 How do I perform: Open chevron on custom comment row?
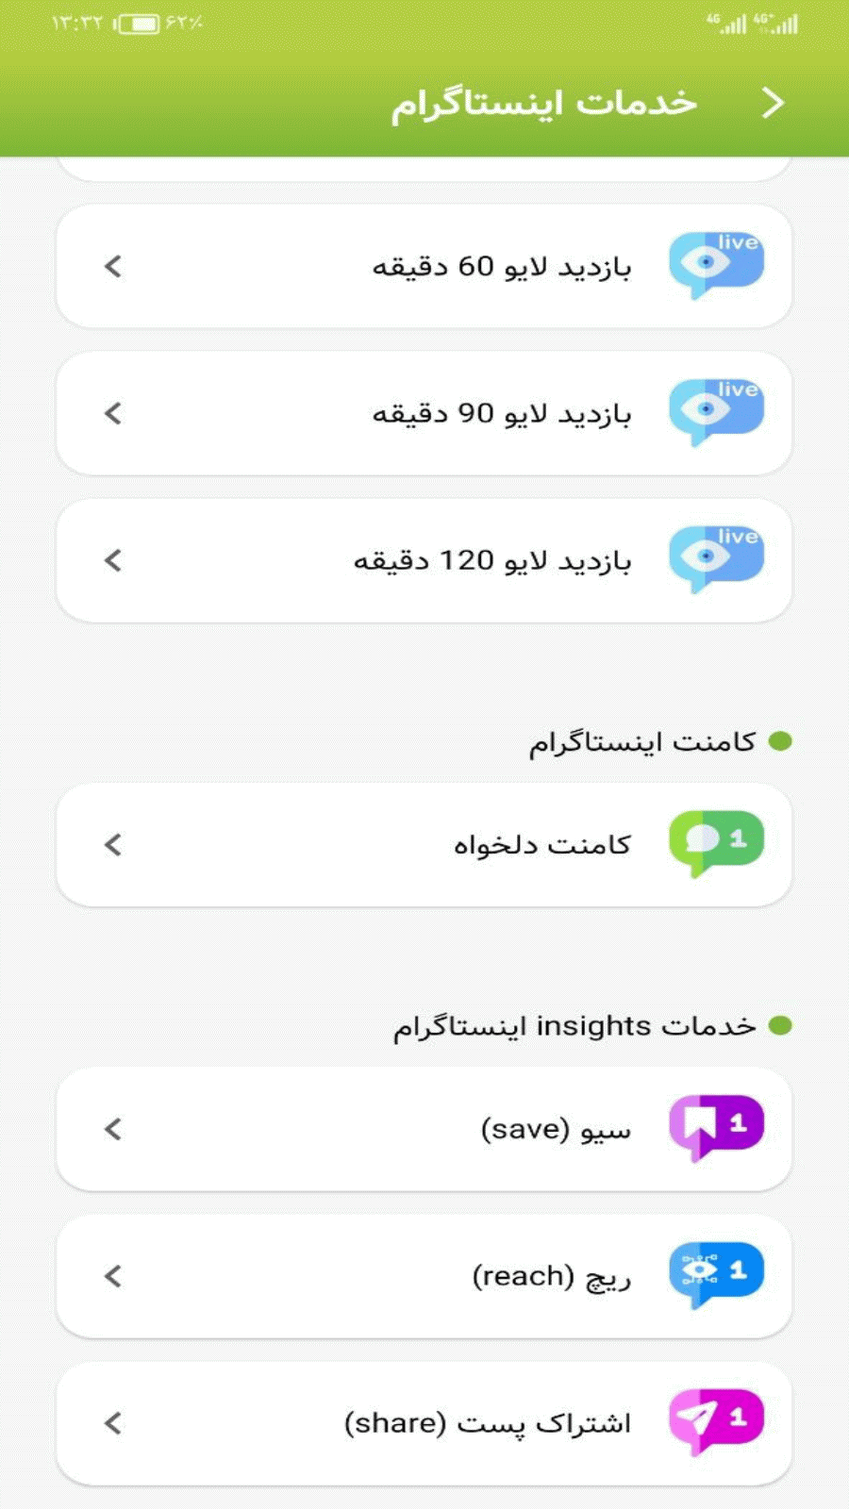pyautogui.click(x=113, y=844)
